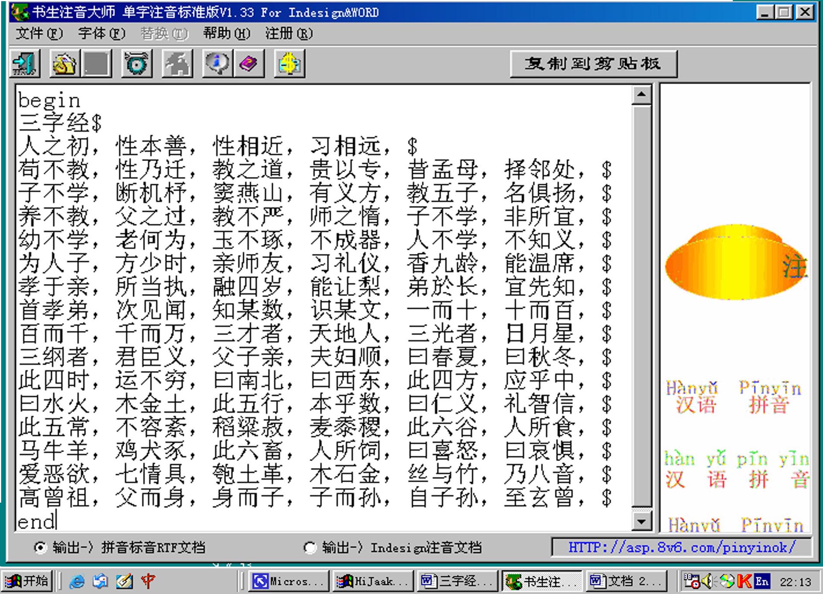Click the yellow dollar sign registration icon
This screenshot has width=823, height=594.
click(289, 63)
